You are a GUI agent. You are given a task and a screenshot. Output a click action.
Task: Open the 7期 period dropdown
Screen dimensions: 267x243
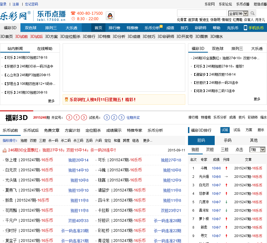[x=257, y=149]
